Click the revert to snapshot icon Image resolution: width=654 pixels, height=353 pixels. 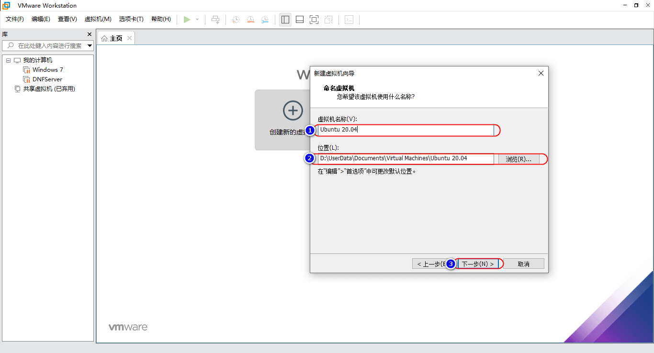pyautogui.click(x=250, y=20)
